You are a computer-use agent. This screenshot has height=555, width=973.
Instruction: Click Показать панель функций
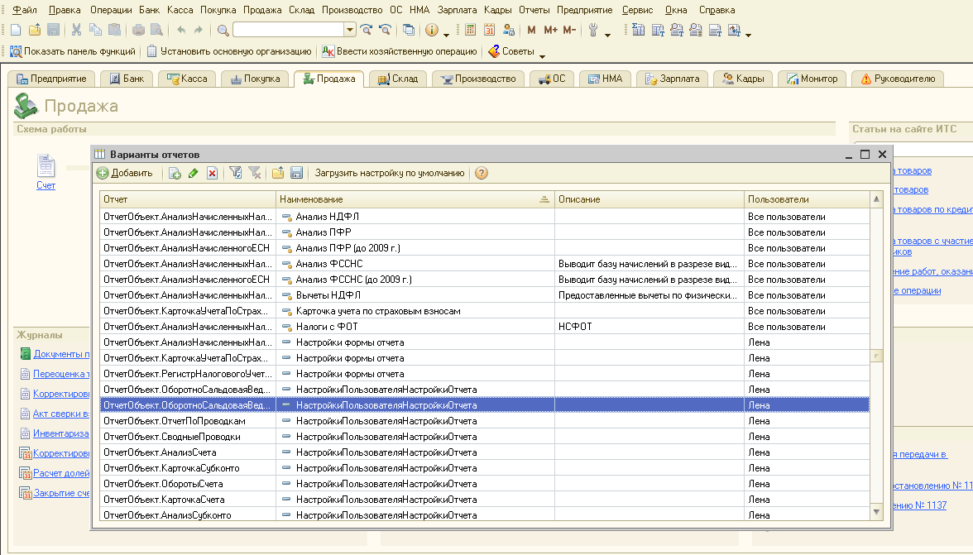73,51
